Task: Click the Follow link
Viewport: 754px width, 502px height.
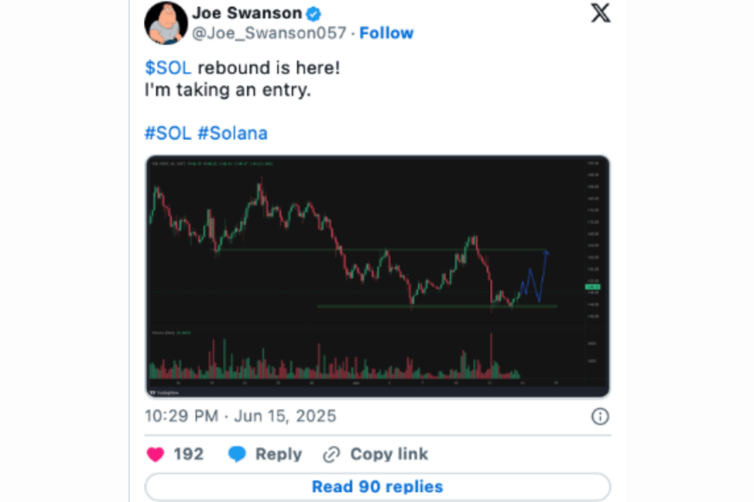Action: (386, 32)
